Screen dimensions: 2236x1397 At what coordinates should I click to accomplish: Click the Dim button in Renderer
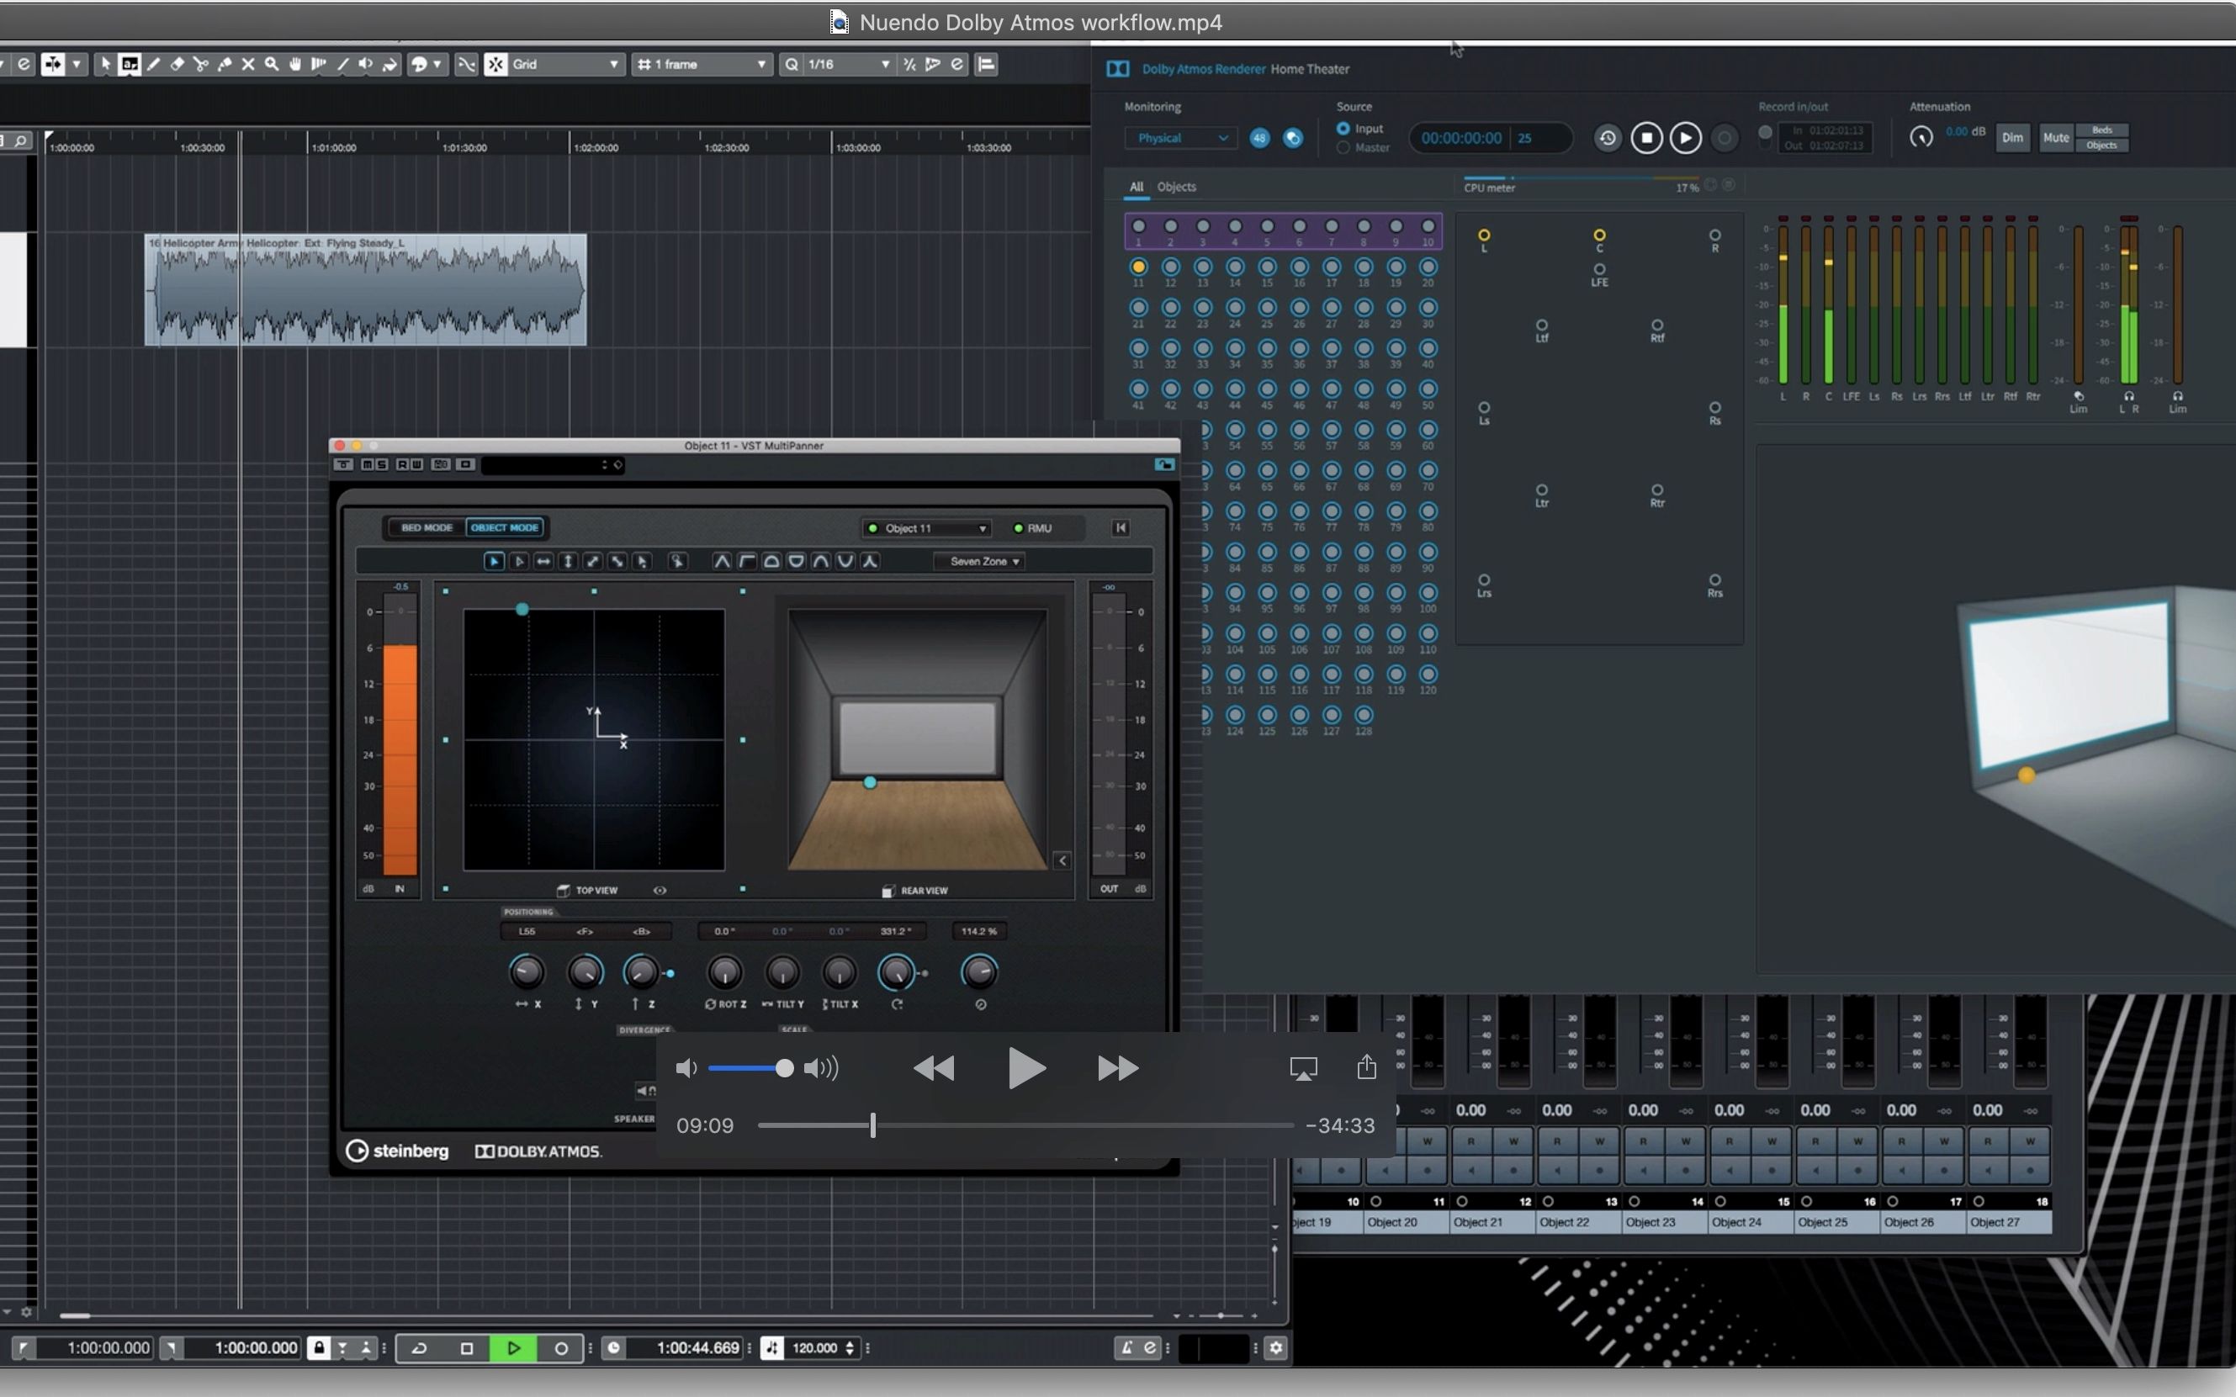pos(2012,138)
